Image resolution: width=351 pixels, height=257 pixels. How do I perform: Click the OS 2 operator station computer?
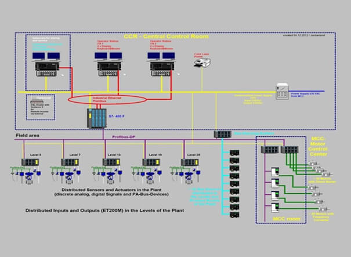coord(162,66)
